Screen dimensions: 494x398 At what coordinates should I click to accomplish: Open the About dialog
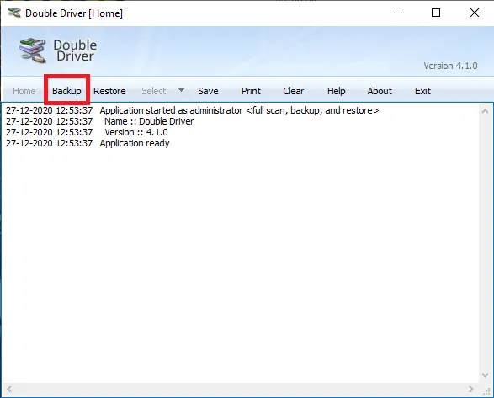point(380,91)
